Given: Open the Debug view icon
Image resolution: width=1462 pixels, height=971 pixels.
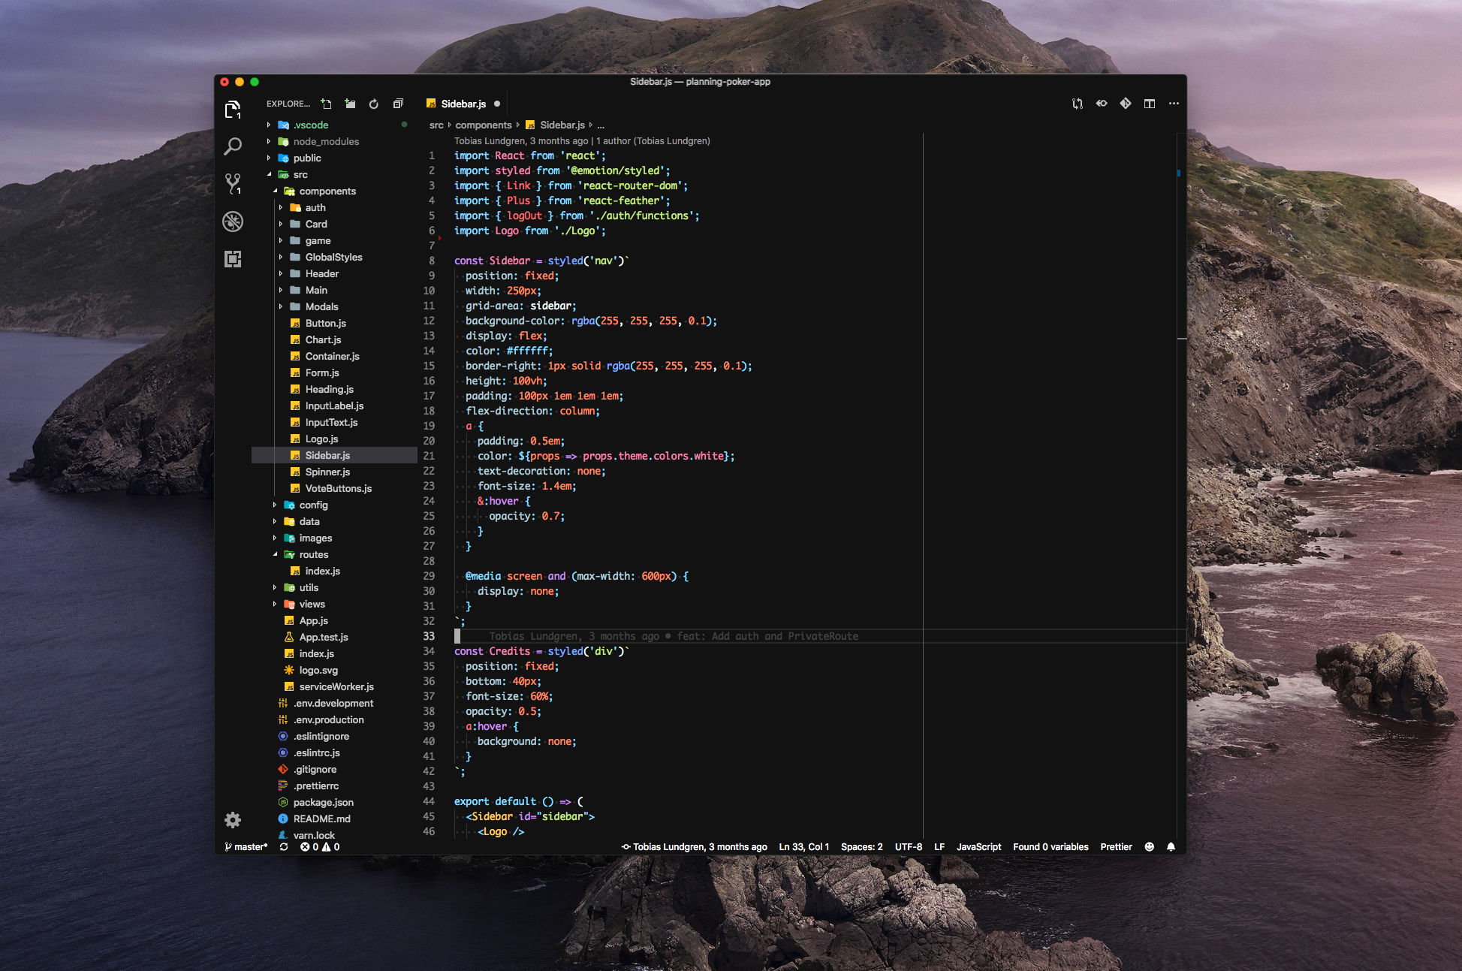Looking at the screenshot, I should coord(233,222).
